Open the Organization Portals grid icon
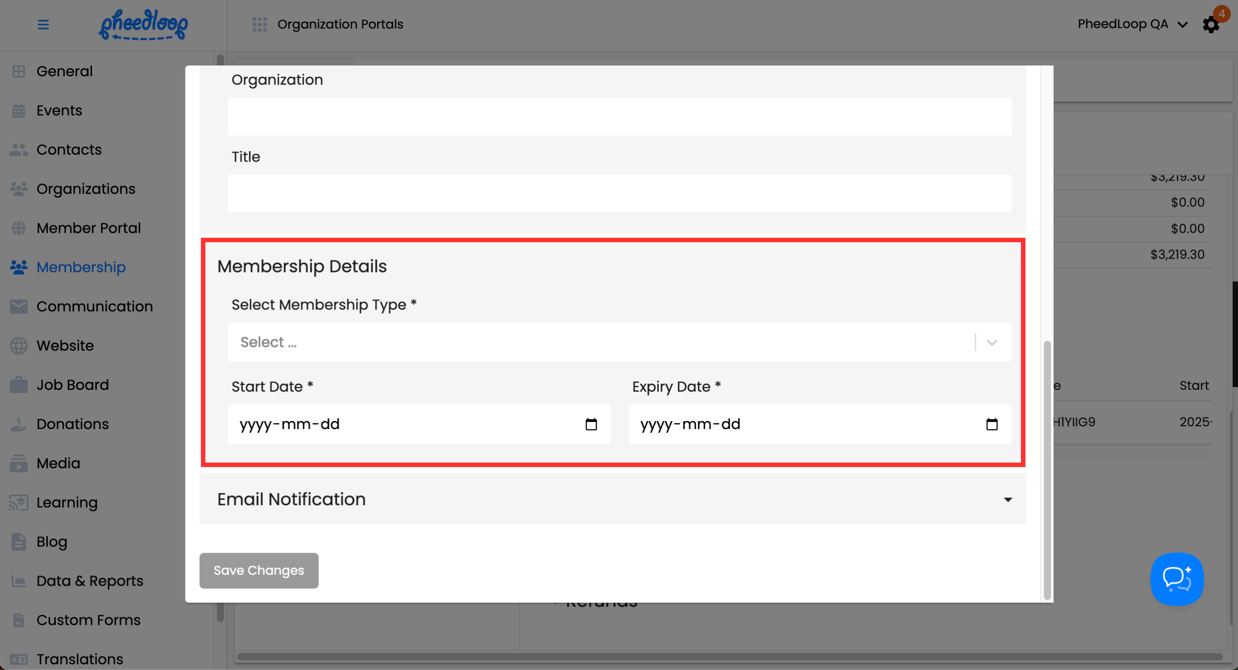Viewport: 1238px width, 670px height. (x=259, y=25)
